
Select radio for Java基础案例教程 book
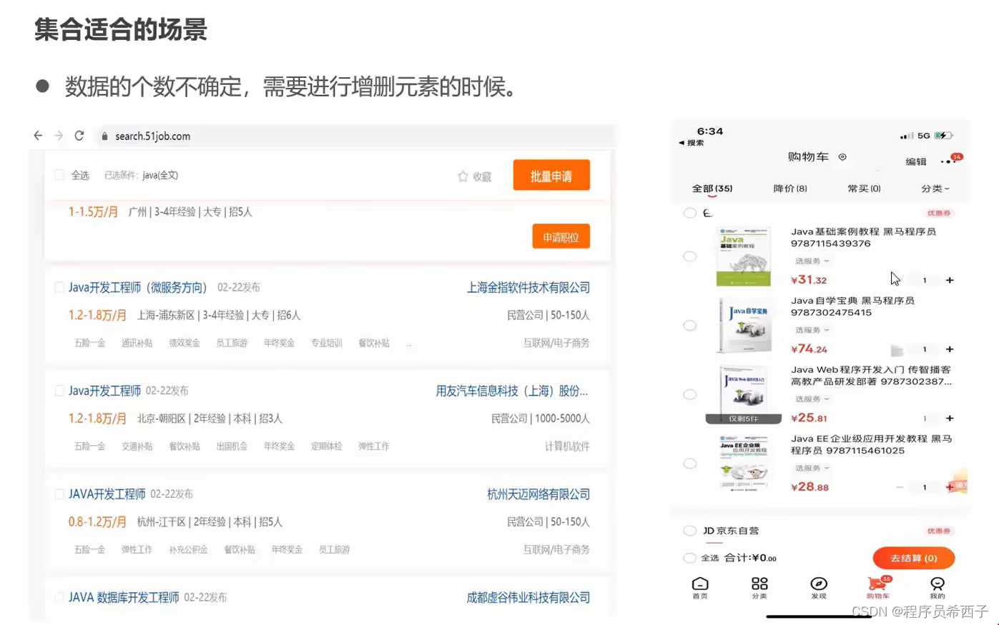(689, 256)
